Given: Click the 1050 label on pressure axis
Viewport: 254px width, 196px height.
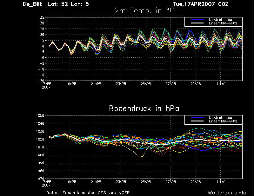Looking at the screenshot, I should pyautogui.click(x=40, y=115).
